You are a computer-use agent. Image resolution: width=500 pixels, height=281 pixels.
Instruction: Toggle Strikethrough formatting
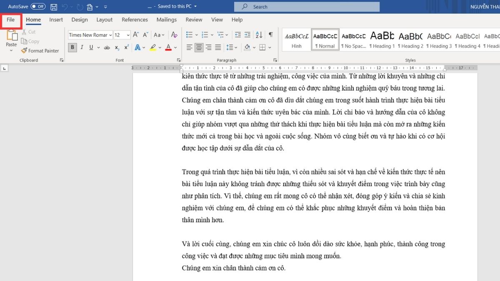coord(107,47)
